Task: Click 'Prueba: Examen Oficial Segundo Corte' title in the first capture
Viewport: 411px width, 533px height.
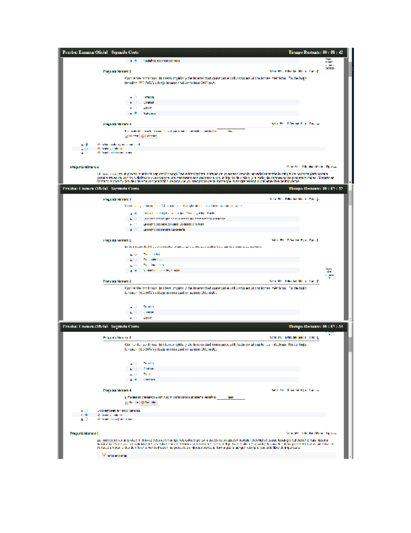Action: pos(101,52)
